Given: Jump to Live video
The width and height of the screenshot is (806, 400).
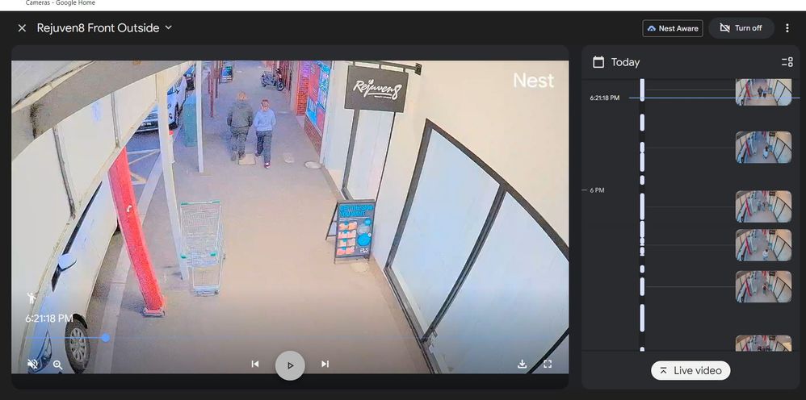Looking at the screenshot, I should (x=691, y=370).
